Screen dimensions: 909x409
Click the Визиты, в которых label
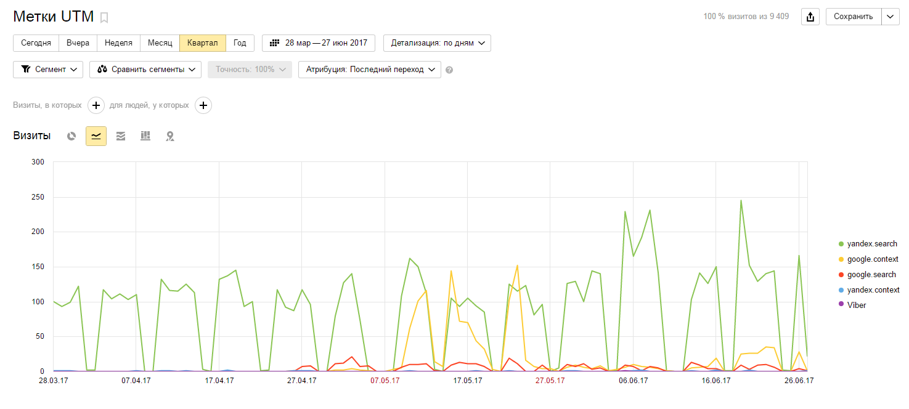pos(47,105)
